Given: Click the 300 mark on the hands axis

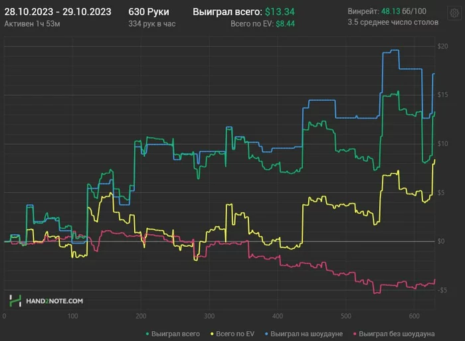Looking at the screenshot, I should [211, 316].
